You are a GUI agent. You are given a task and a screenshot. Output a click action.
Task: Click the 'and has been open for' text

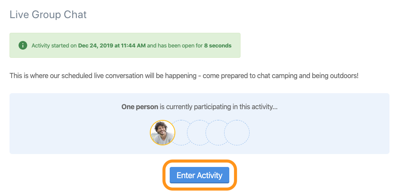175,46
